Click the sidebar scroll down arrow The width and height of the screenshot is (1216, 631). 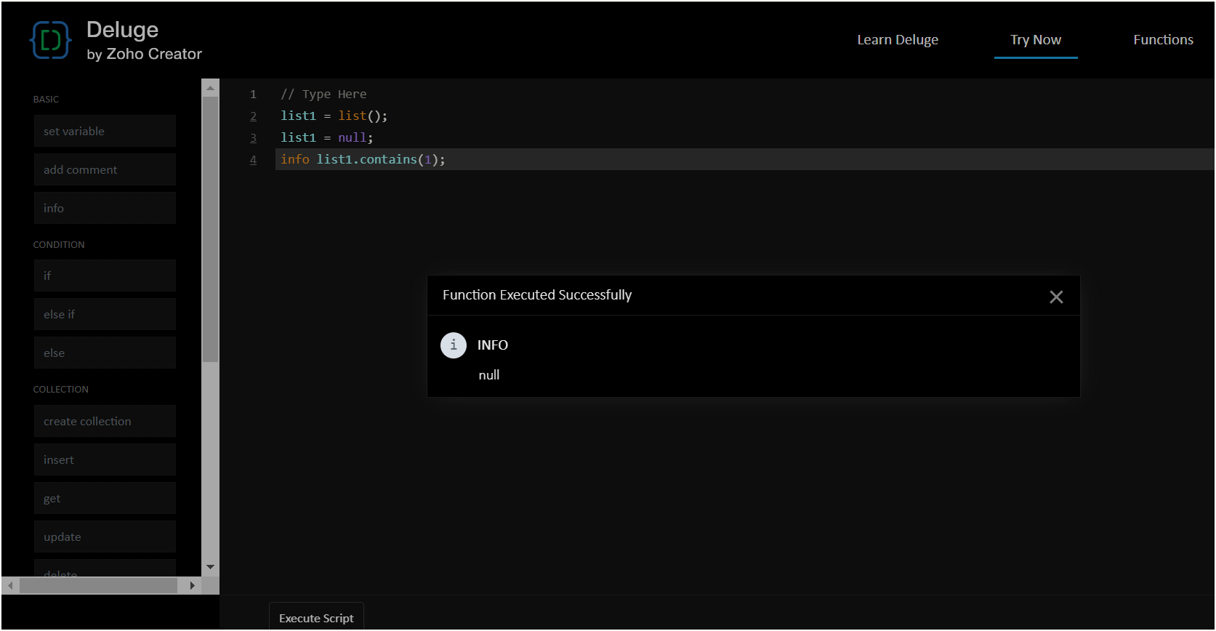(x=210, y=567)
